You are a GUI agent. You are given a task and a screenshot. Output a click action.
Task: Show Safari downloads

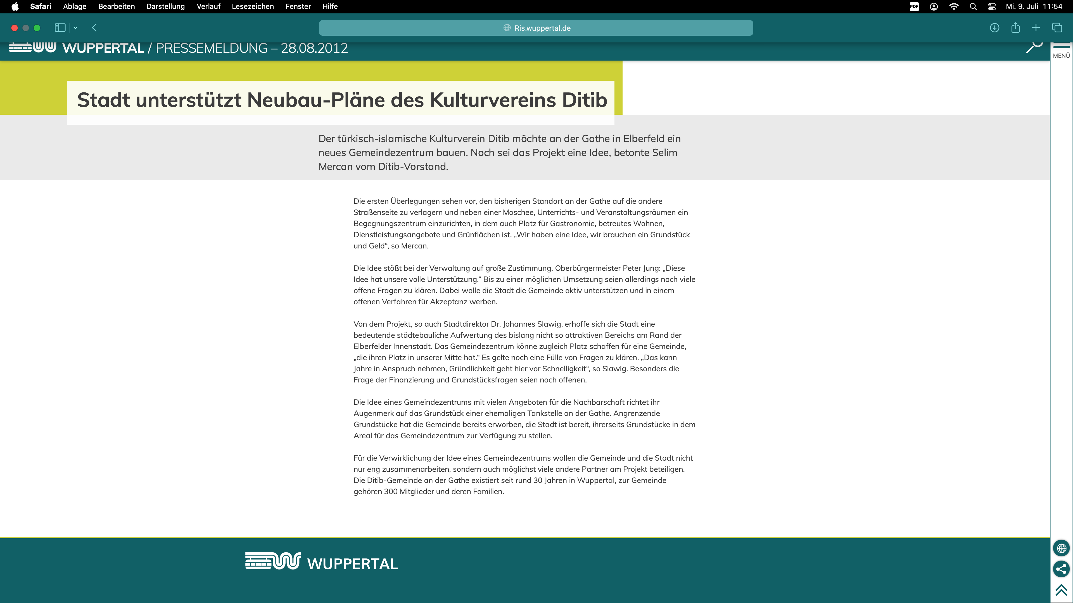click(994, 27)
